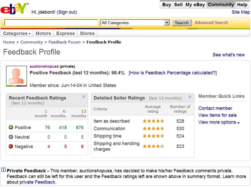
Task: Click the green Positive feedback icon
Action: pos(11,127)
